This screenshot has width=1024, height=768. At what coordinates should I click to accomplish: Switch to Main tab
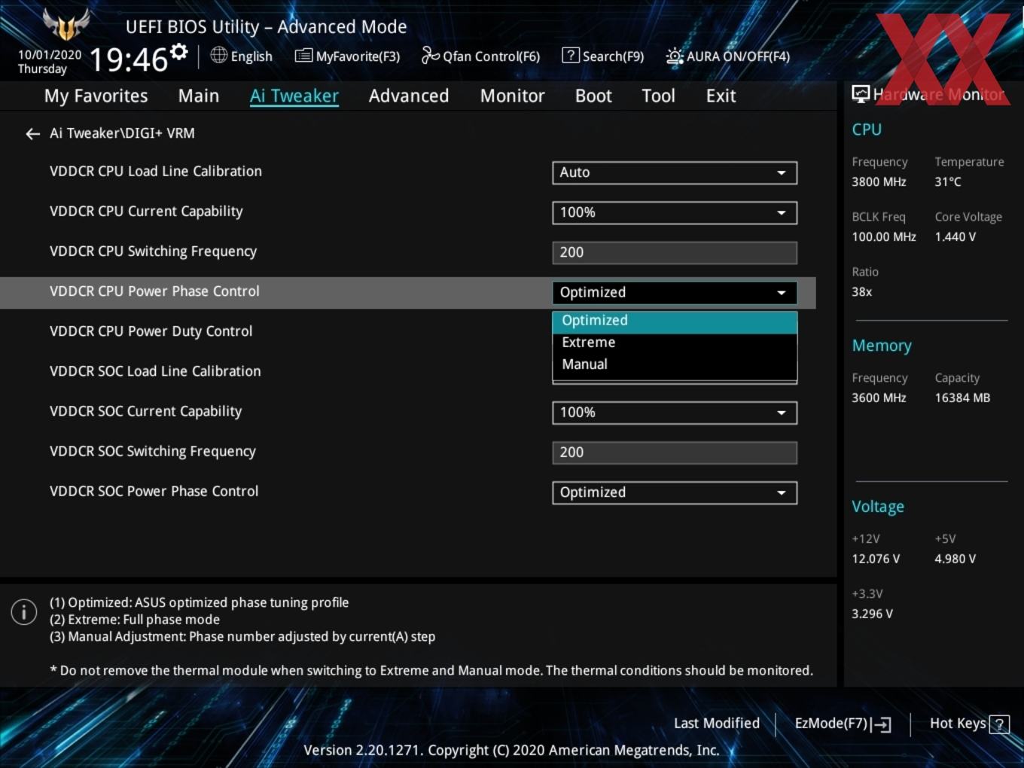coord(199,96)
